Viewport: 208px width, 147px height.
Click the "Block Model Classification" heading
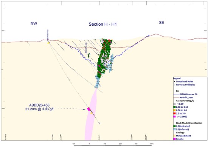point(189,123)
